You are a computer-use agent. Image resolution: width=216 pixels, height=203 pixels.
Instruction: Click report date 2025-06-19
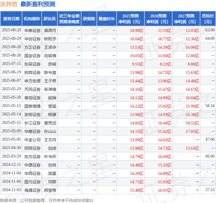point(11,72)
